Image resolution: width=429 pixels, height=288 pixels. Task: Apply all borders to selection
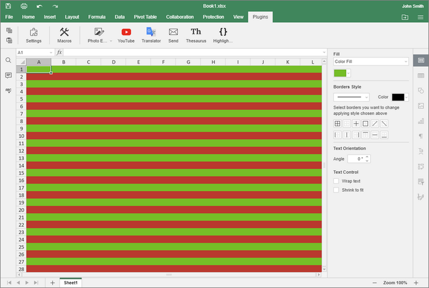point(337,124)
